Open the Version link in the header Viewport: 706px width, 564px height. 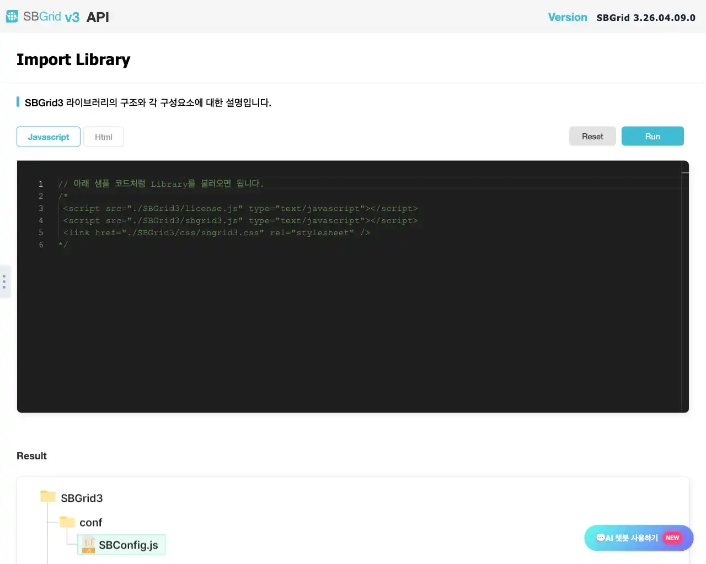point(568,17)
